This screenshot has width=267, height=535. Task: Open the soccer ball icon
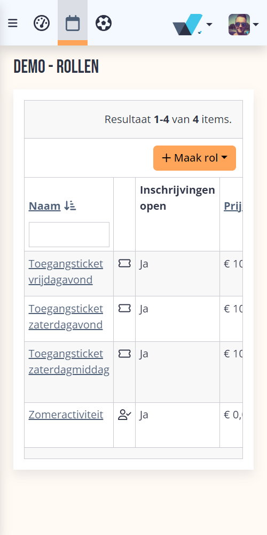click(x=104, y=23)
